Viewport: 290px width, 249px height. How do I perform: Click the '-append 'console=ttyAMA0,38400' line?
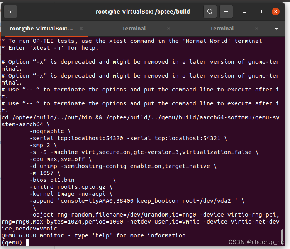point(137,201)
